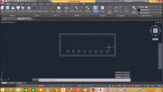
Task: Click the Erase tool
Action: point(81,9)
